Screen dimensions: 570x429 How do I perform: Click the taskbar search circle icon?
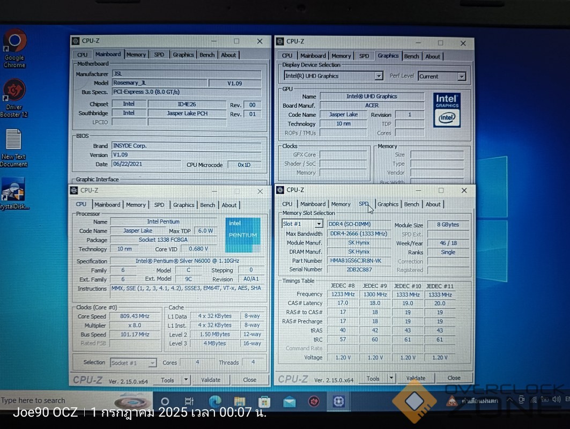[x=165, y=401]
